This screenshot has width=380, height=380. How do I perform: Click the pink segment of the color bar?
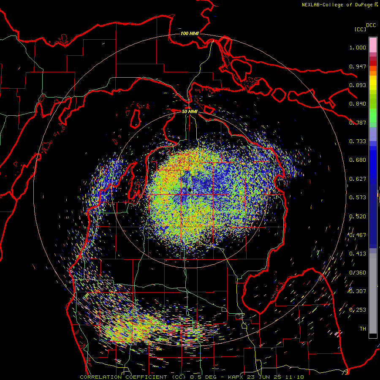(x=373, y=45)
